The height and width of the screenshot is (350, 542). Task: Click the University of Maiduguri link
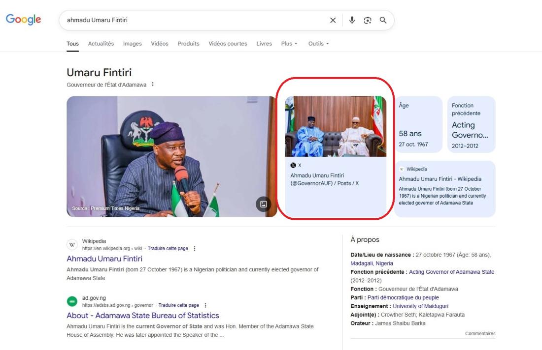pos(420,306)
